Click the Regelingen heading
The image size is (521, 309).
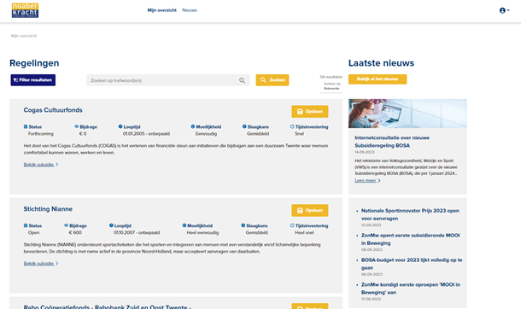34,63
